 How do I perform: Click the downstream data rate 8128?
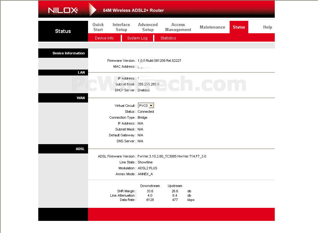click(x=150, y=200)
